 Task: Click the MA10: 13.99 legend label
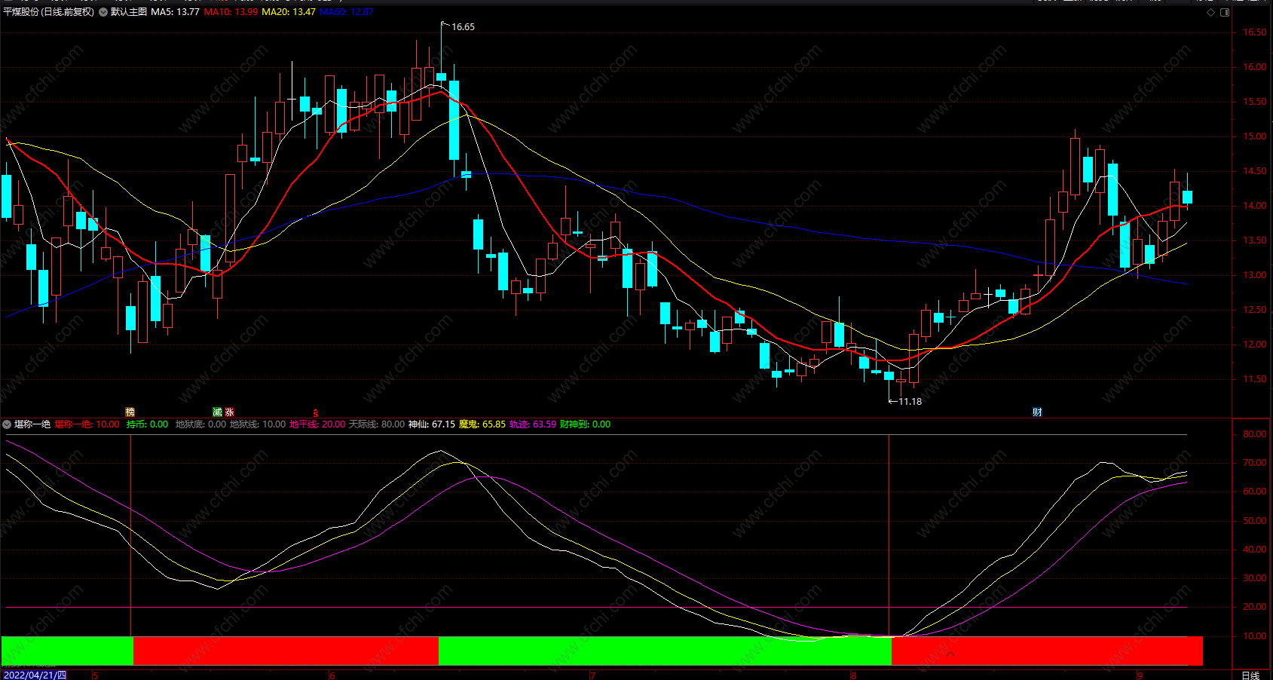[x=231, y=12]
